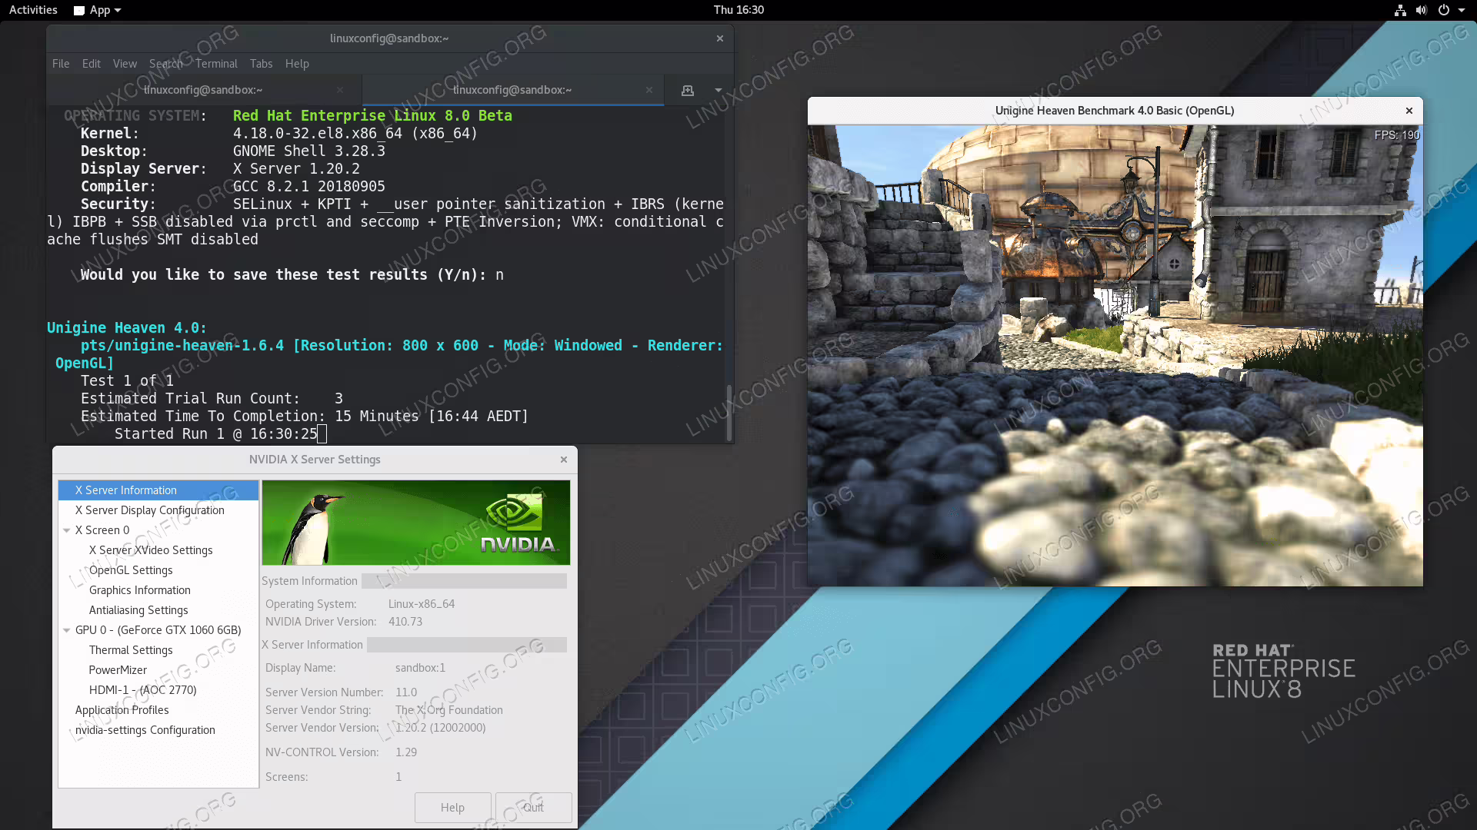Open OpenGL Settings page
The width and height of the screenshot is (1477, 830).
[x=131, y=570]
